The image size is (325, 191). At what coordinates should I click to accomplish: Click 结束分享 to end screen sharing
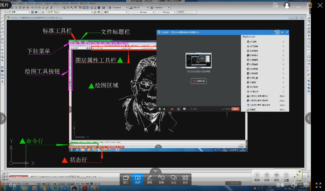coord(199,81)
